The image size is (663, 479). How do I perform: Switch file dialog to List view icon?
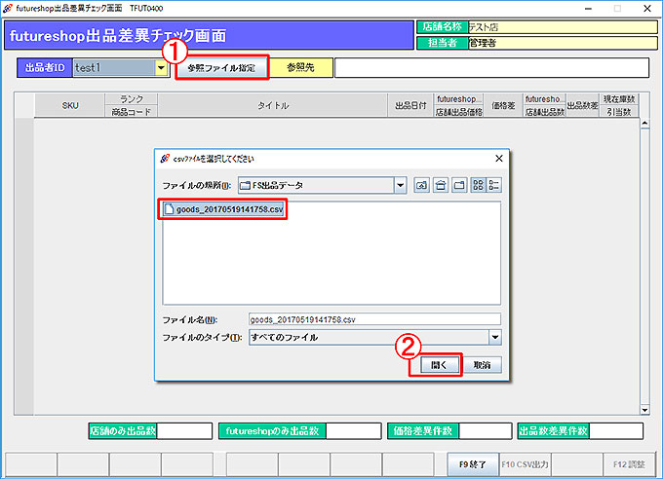478,185
